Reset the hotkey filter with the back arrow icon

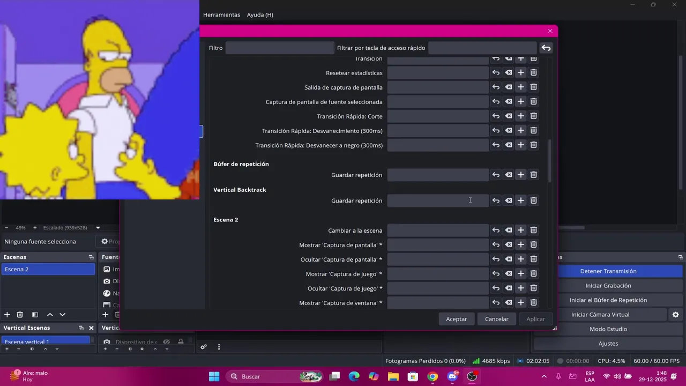[x=546, y=48]
